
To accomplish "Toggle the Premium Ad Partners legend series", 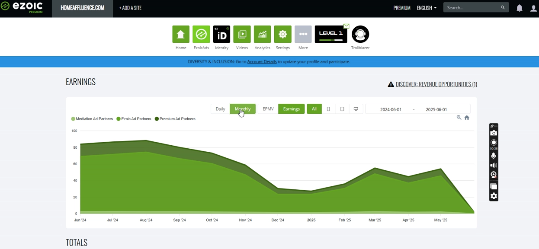I will coord(175,119).
